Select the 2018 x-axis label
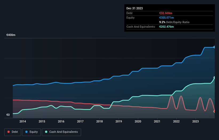Viewport: 219px width, 140px height. [x=99, y=121]
